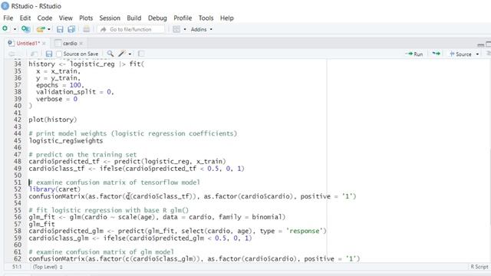Click the Compile Report notebook icon
The image size is (491, 276).
point(141,54)
